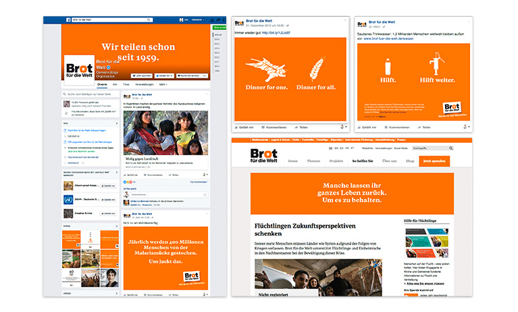This screenshot has width=518, height=312.
Task: Click Teilen under the Landraub post
Action: (174, 175)
